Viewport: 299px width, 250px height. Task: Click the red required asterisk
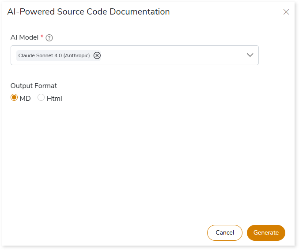(42, 37)
